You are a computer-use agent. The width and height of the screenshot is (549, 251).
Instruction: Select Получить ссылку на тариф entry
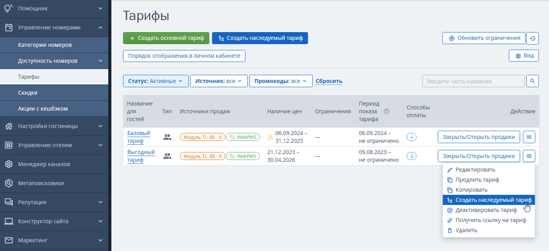[489, 221]
